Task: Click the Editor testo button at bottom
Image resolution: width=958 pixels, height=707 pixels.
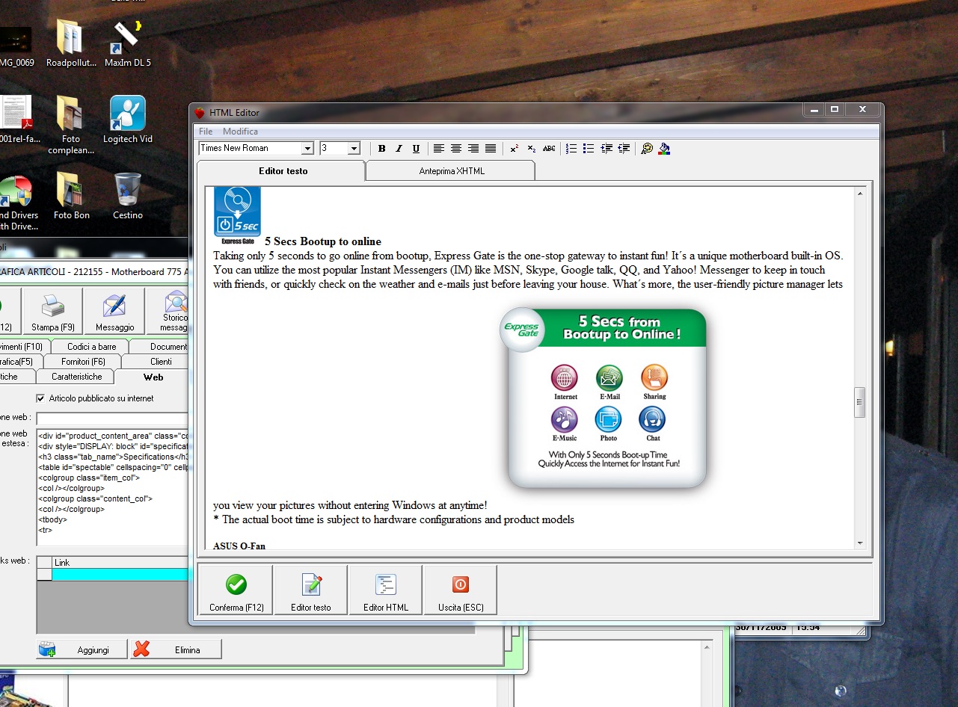Action: (x=311, y=590)
